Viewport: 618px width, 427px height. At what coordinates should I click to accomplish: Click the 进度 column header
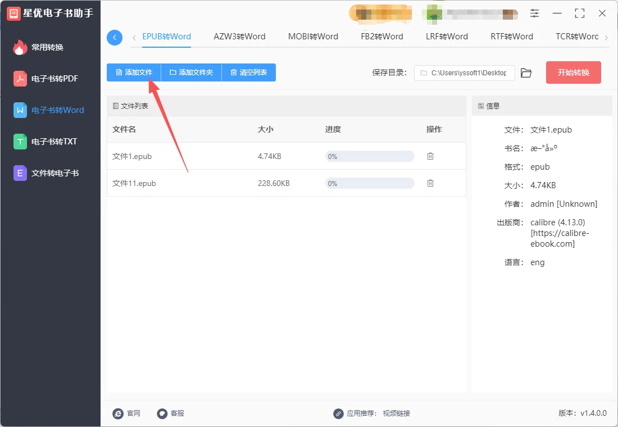[333, 129]
